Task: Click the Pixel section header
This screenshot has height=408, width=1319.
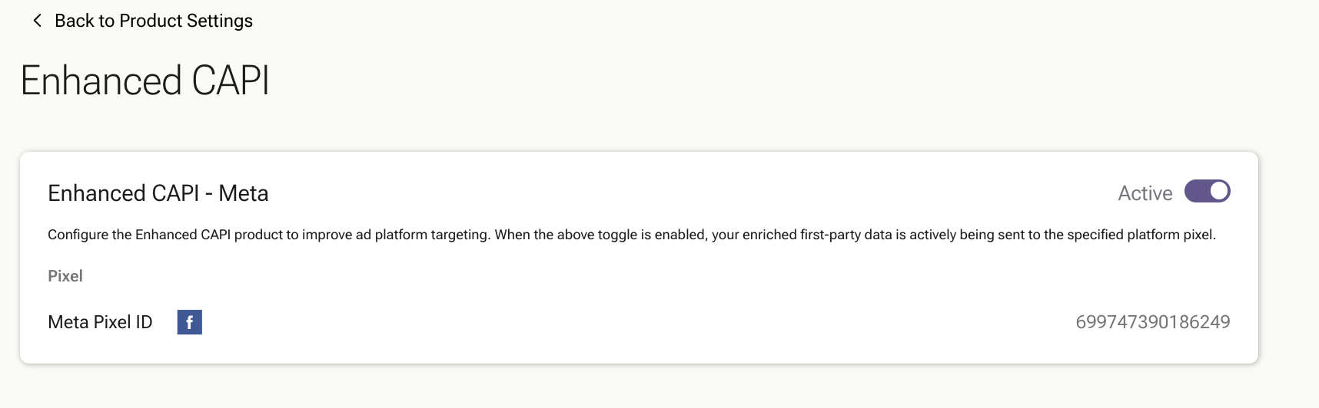Action: click(65, 276)
